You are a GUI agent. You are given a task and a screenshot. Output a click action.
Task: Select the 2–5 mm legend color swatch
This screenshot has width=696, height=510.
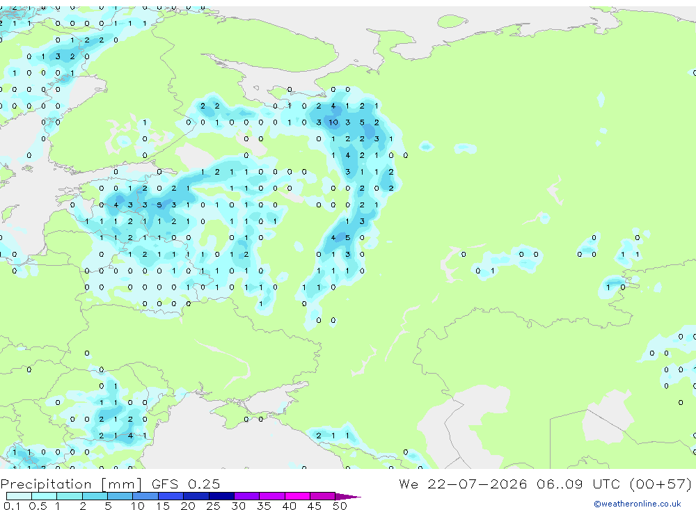(95, 496)
